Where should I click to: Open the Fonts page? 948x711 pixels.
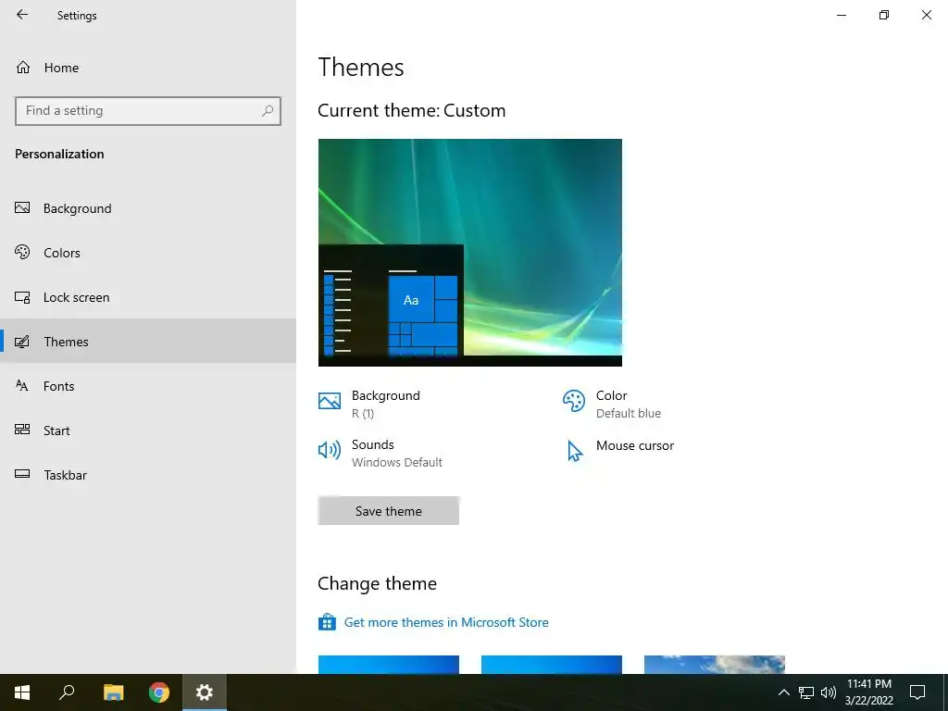[x=148, y=386]
